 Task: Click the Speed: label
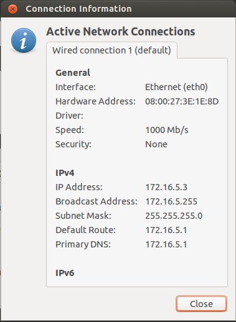[x=70, y=130]
